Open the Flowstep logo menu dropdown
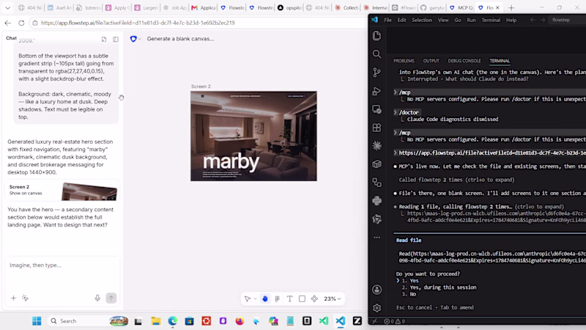The width and height of the screenshot is (586, 330). coord(136,39)
